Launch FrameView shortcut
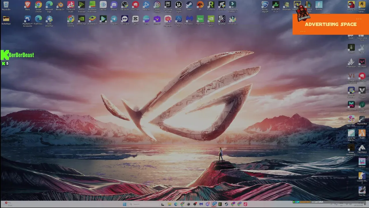 coord(222,6)
